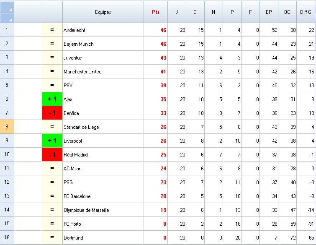The width and height of the screenshot is (316, 245).
Task: Click the equals indicator beside Dortmund
Action: [52, 238]
